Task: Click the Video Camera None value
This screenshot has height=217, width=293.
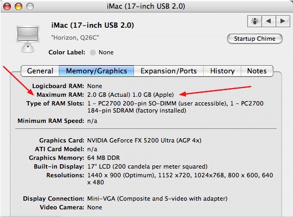Action: [x=95, y=207]
